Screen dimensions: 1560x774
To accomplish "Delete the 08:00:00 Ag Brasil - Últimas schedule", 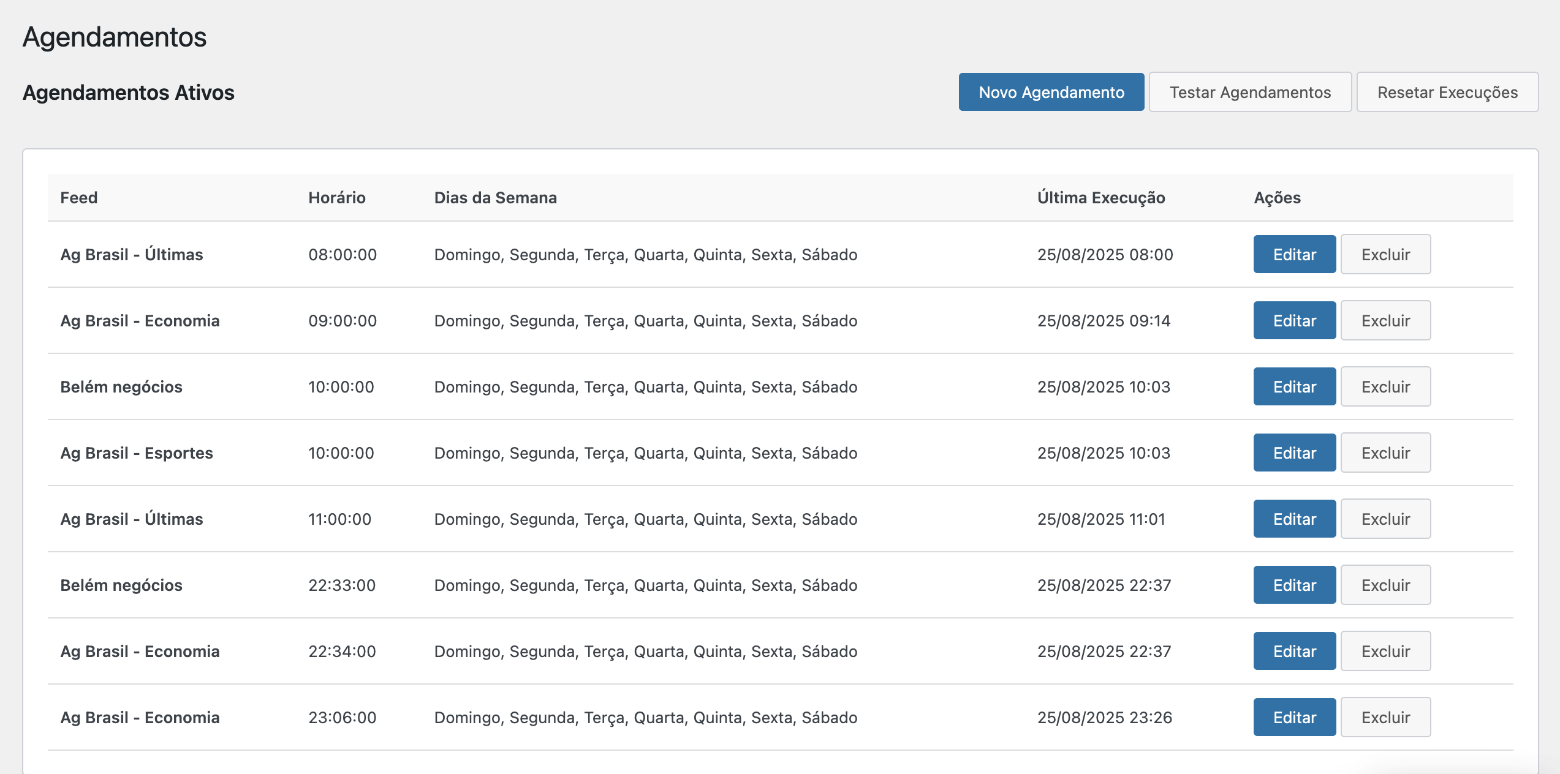I will [x=1385, y=254].
